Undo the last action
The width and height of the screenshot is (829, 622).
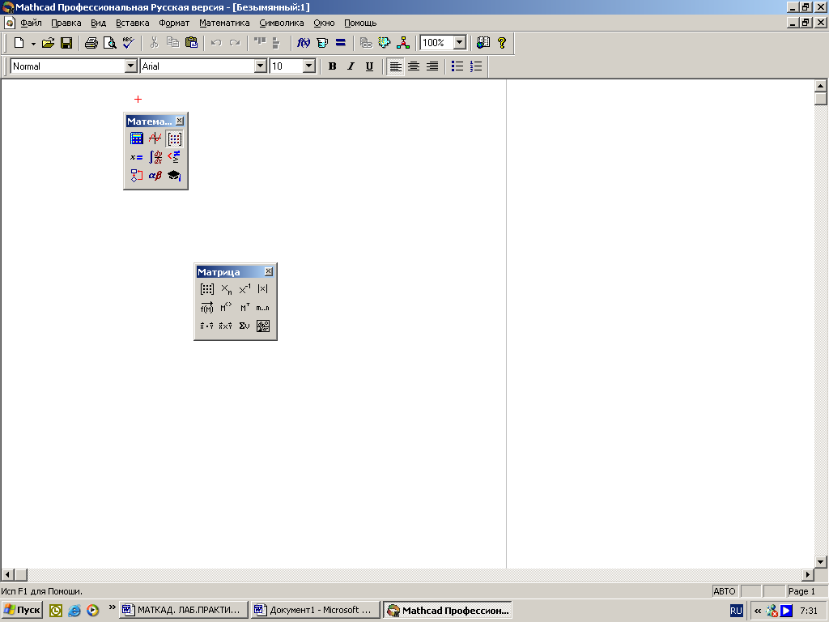point(215,43)
